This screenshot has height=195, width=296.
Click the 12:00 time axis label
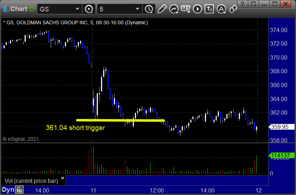tap(157, 190)
